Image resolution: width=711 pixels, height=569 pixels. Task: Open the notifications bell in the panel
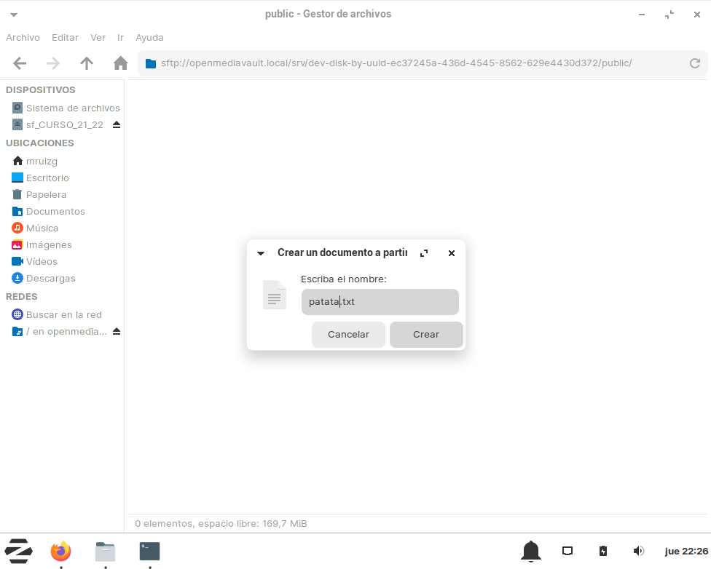pyautogui.click(x=531, y=552)
